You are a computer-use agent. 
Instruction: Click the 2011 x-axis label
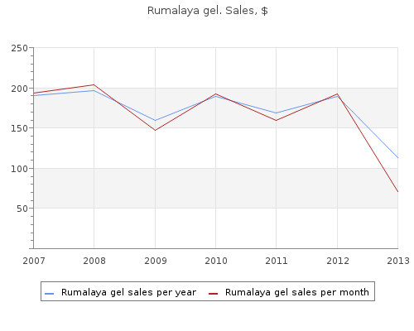point(277,261)
